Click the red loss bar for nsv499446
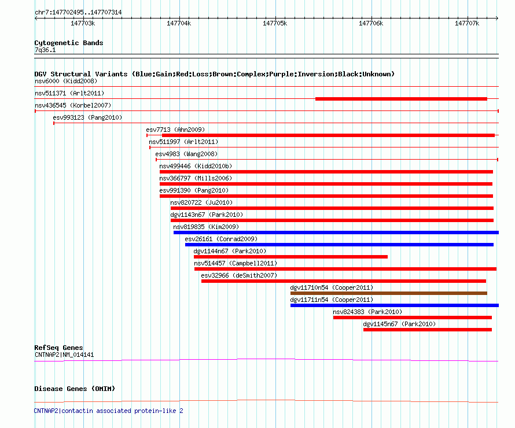This screenshot has height=428, width=515. (x=326, y=172)
